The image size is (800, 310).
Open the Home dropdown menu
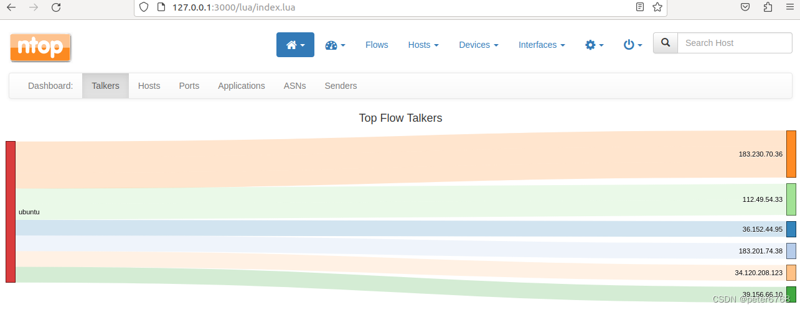click(x=295, y=45)
